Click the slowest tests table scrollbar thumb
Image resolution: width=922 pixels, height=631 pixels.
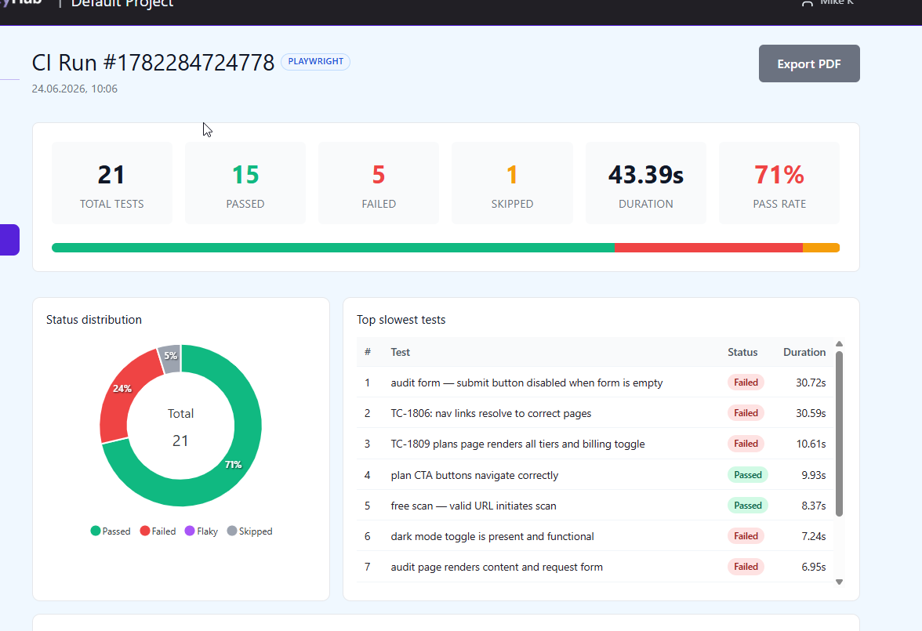coord(839,434)
